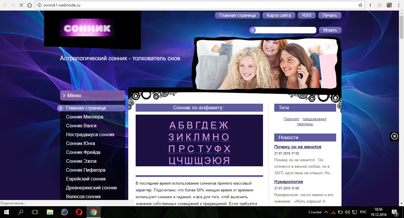Click the arrow icon in site search box

pos(252,30)
